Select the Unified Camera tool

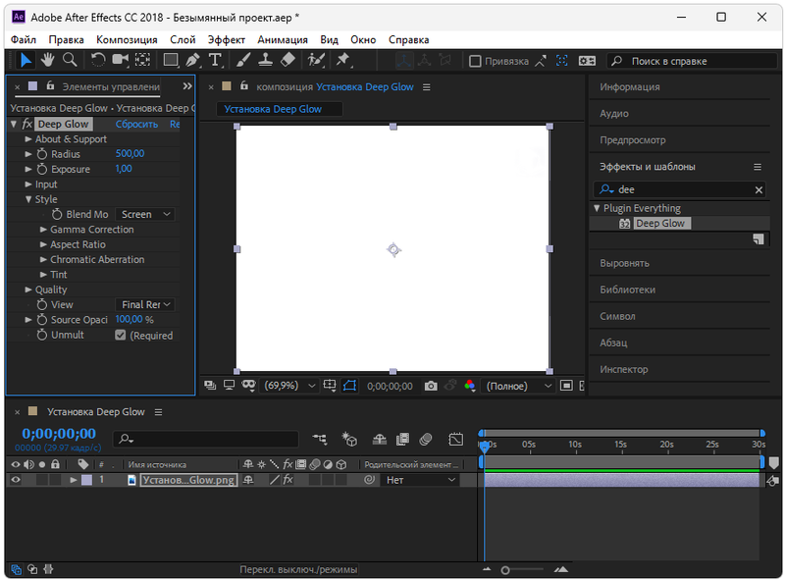click(x=120, y=60)
